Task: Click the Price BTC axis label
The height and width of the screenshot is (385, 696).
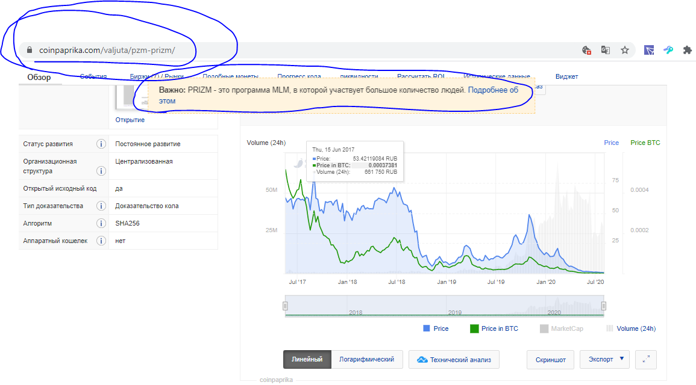Action: 645,143
